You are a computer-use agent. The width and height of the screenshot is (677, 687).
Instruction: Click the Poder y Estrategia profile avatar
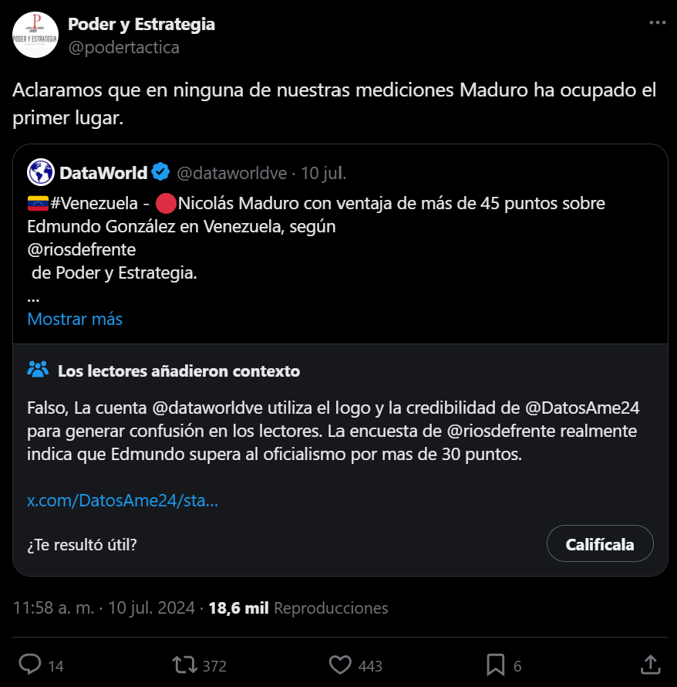pos(35,35)
